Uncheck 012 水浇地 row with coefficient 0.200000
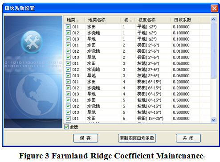220x162 pixels. tap(68, 87)
